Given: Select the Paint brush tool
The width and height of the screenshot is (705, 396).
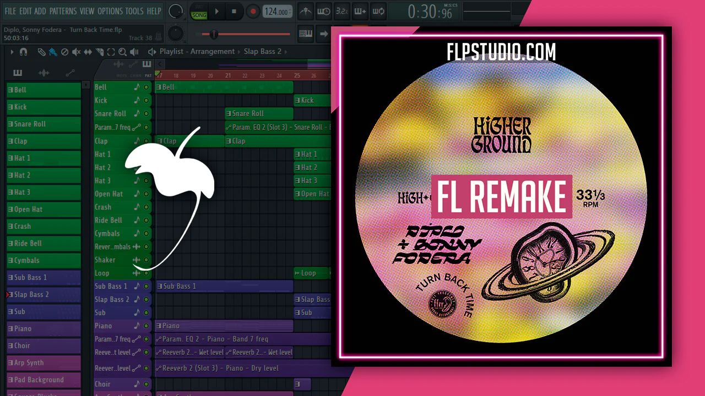Looking at the screenshot, I should 53,52.
